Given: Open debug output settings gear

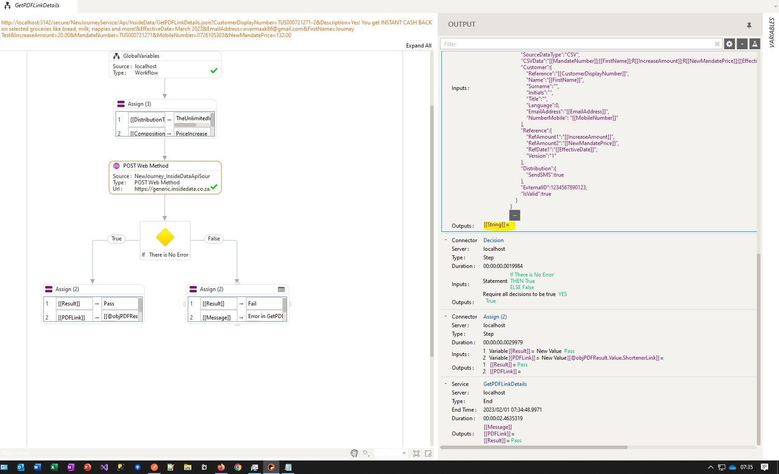Looking at the screenshot, I should tap(729, 44).
